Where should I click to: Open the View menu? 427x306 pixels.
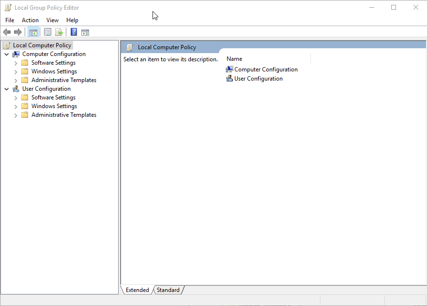(52, 20)
